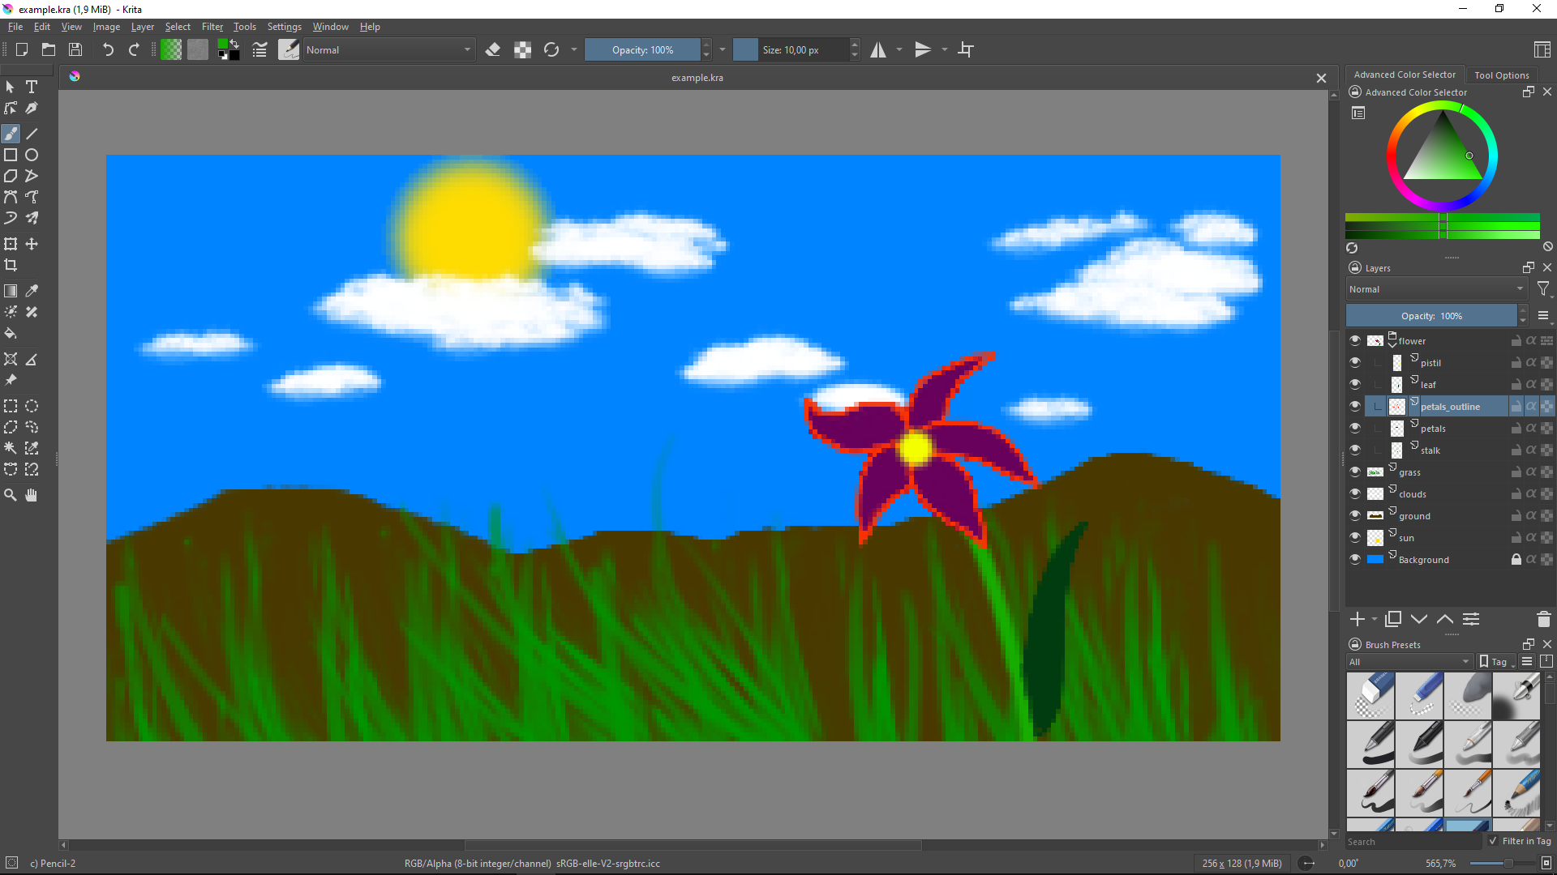Switch to the Tool Options tab
This screenshot has height=875, width=1557.
pyautogui.click(x=1502, y=75)
